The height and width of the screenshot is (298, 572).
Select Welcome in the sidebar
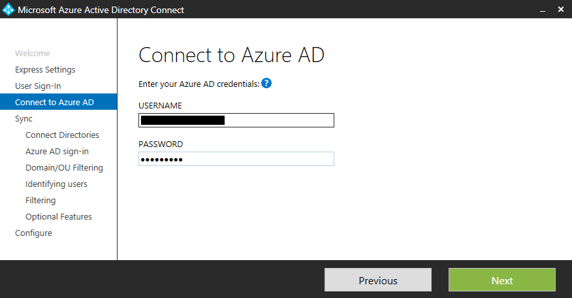pyautogui.click(x=33, y=54)
